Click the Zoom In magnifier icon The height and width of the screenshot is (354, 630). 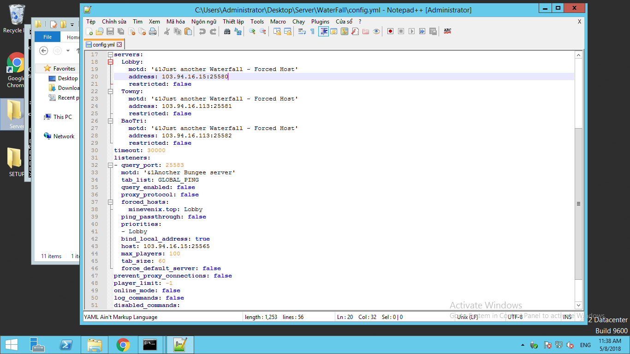252,31
